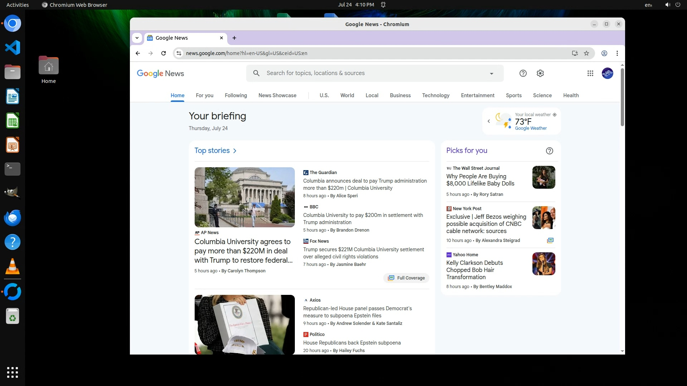
Task: Open tab search dropdown in tab strip
Action: (137, 38)
